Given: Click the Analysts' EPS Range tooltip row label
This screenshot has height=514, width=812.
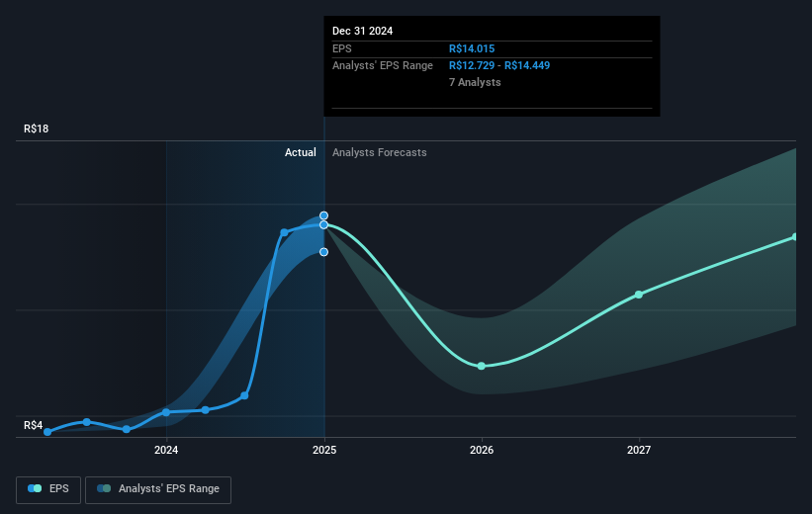Looking at the screenshot, I should click(x=383, y=66).
